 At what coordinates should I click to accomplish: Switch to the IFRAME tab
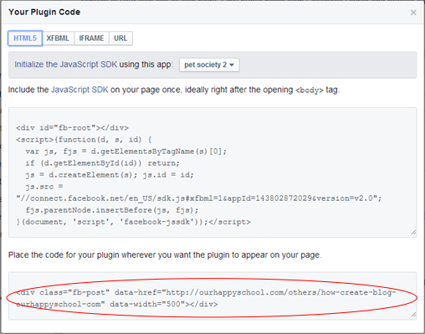91,39
